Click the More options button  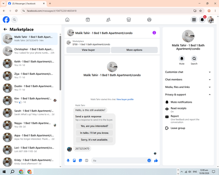point(134,50)
